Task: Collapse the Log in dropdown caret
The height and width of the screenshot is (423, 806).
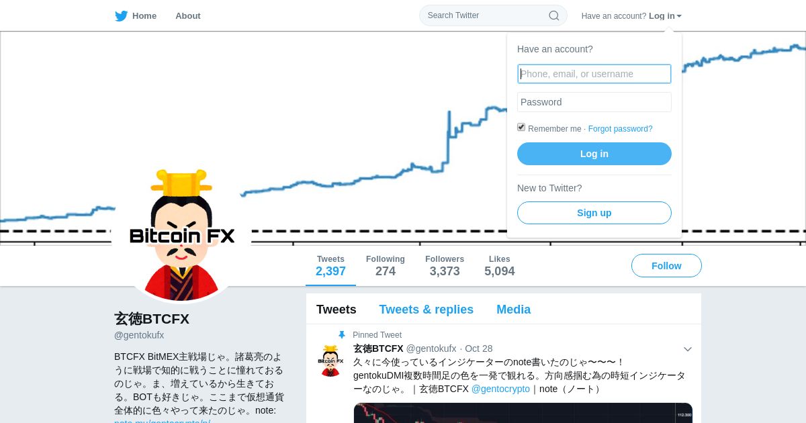Action: pyautogui.click(x=679, y=16)
